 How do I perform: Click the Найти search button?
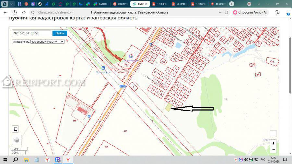60,33
